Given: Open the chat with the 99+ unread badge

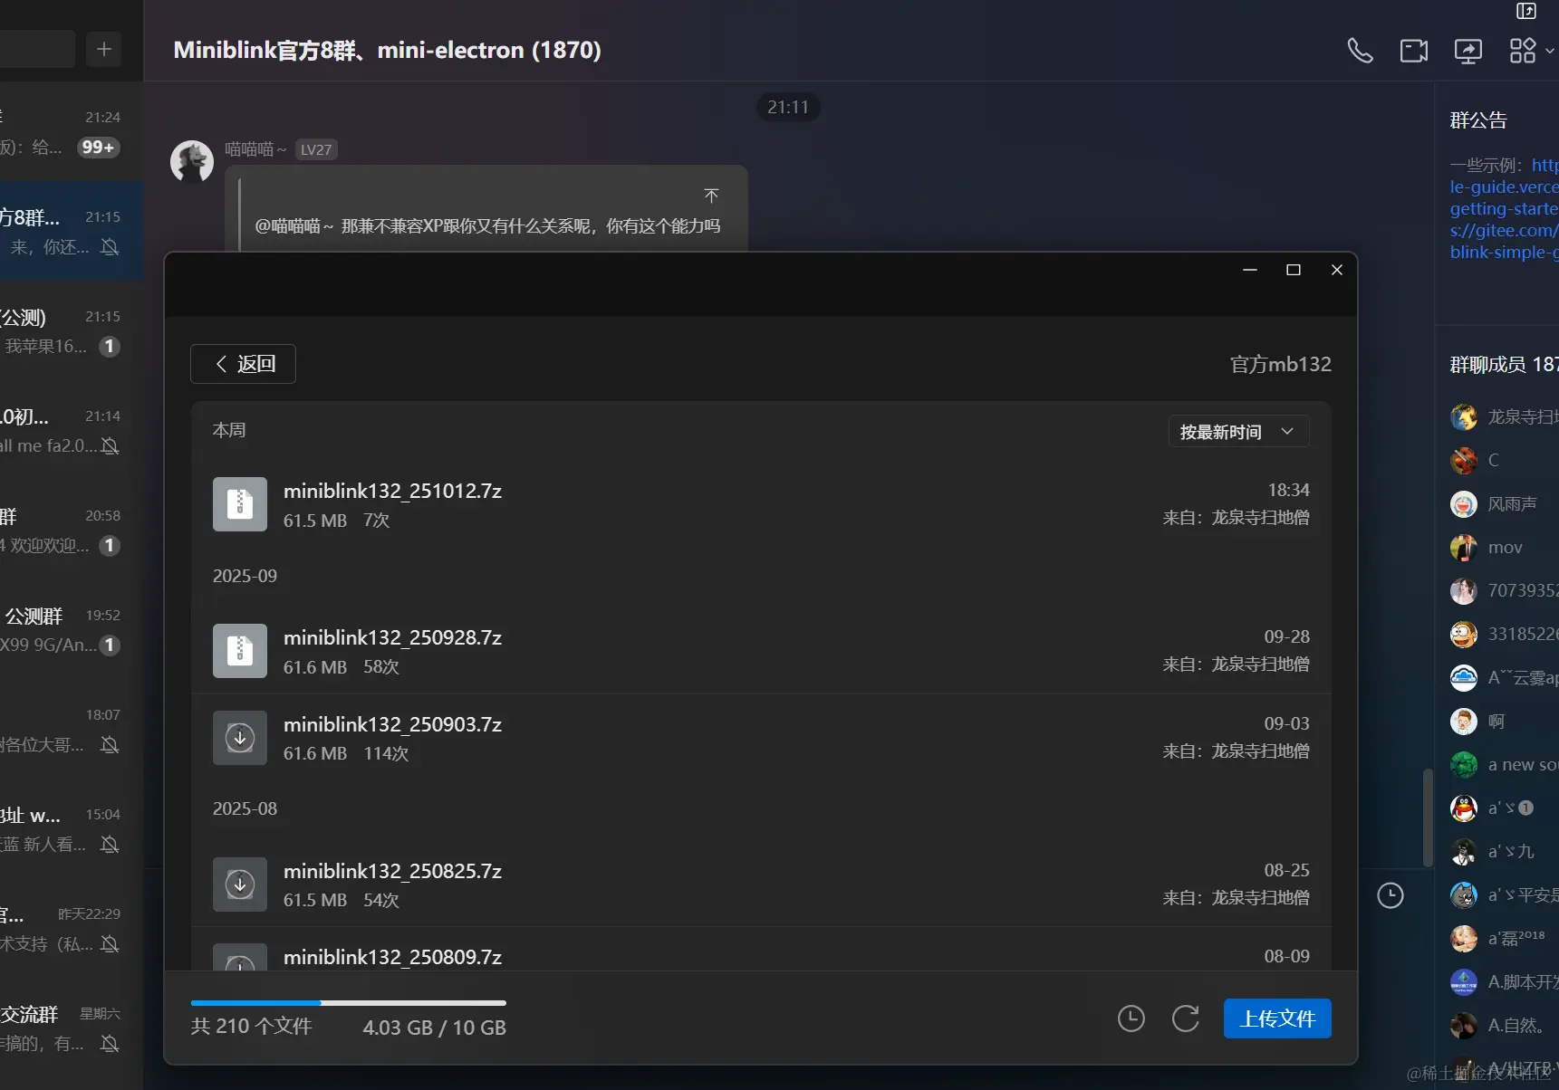Looking at the screenshot, I should pyautogui.click(x=72, y=131).
